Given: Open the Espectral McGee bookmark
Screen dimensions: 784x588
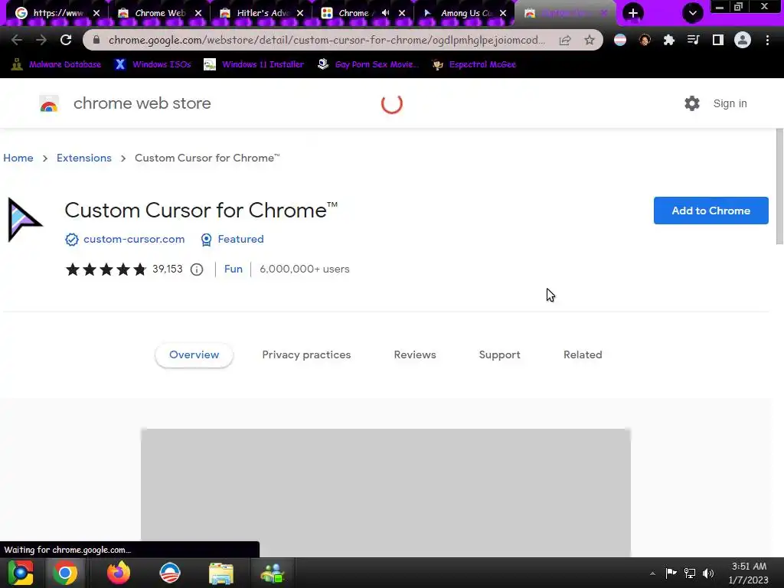Looking at the screenshot, I should coord(475,64).
